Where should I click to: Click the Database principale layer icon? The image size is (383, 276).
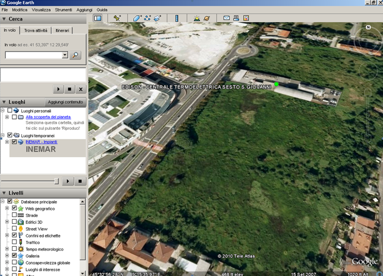click(16, 202)
